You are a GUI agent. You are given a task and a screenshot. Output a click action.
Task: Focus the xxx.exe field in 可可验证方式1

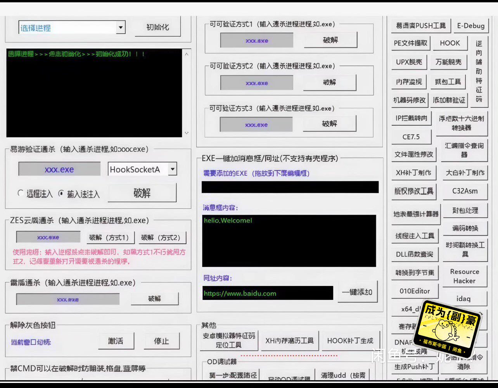click(x=257, y=40)
